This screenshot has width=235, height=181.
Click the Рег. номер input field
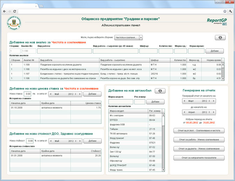coord(140,102)
